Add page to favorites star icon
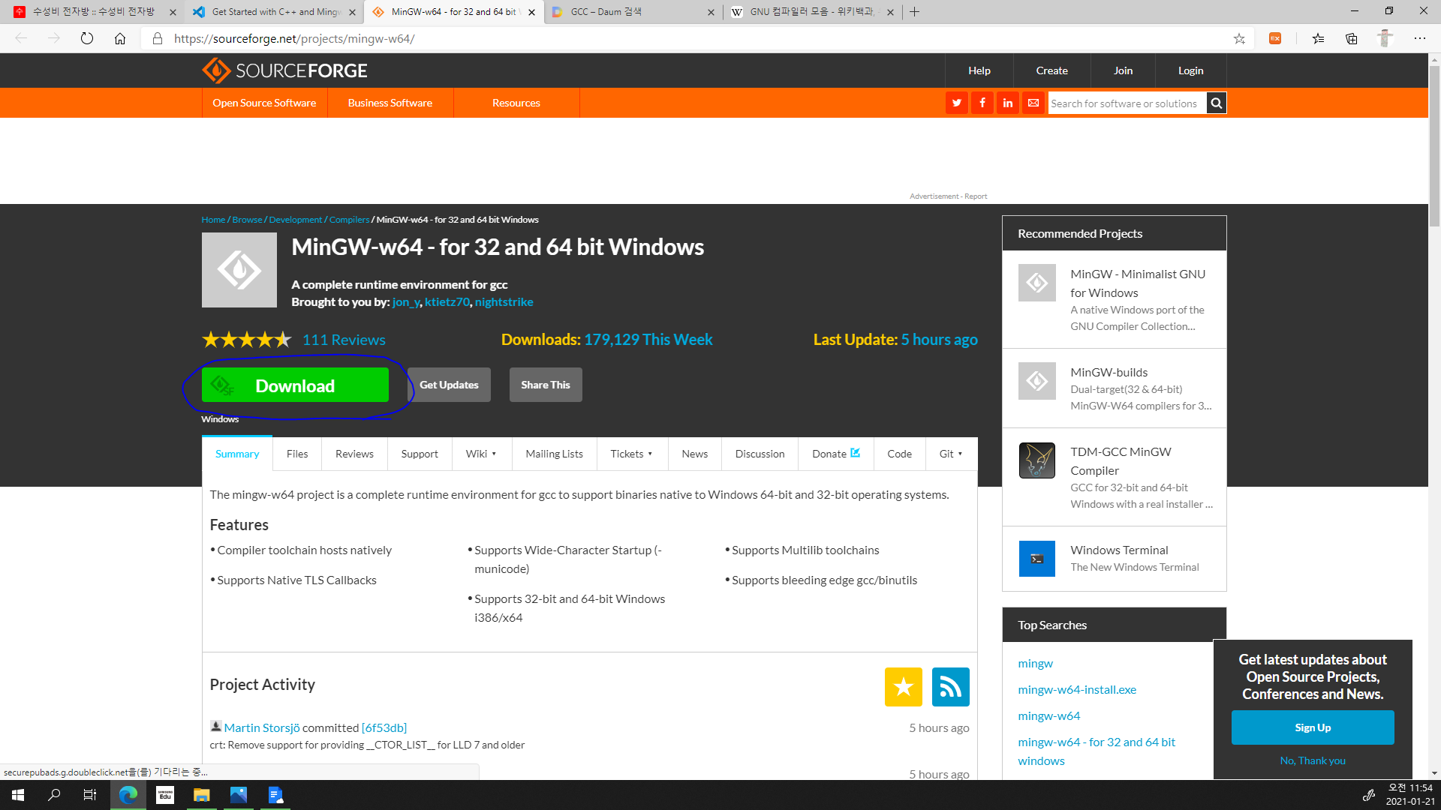Viewport: 1441px width, 810px height. coord(1239,38)
